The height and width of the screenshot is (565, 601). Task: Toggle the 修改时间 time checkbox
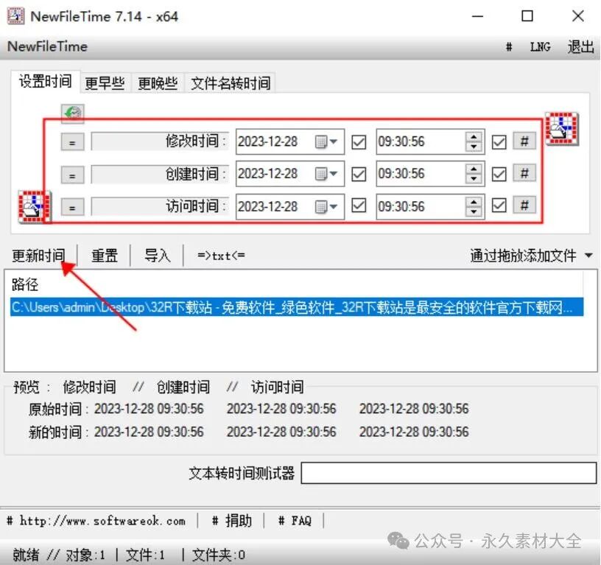point(499,142)
